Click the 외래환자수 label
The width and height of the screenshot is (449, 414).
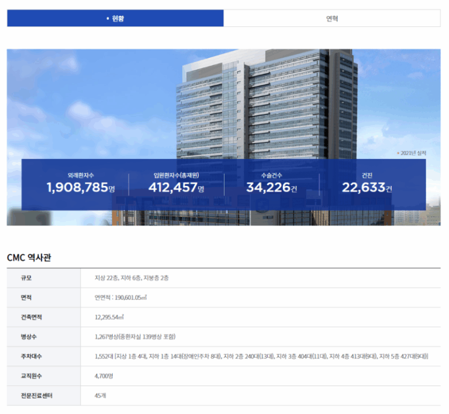click(x=81, y=175)
